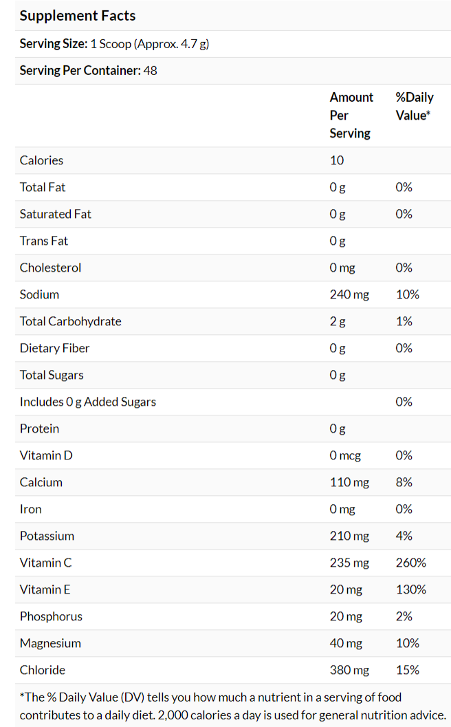Click the %Daily Value column header

pos(414,106)
